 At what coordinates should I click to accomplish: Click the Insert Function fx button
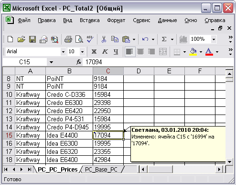79,62
